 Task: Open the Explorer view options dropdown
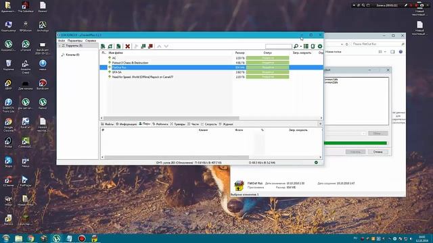point(385,52)
